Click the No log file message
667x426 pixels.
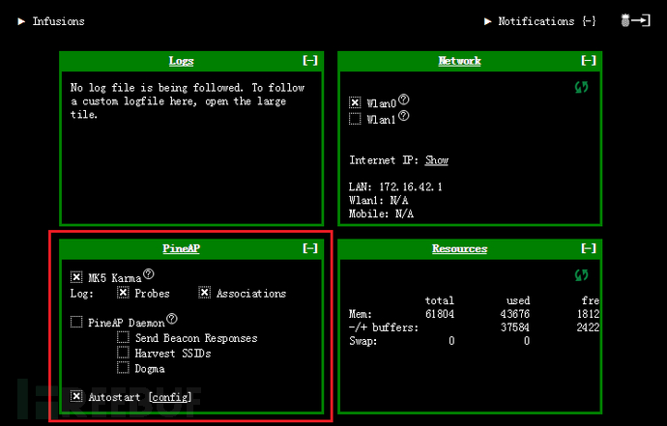click(188, 101)
